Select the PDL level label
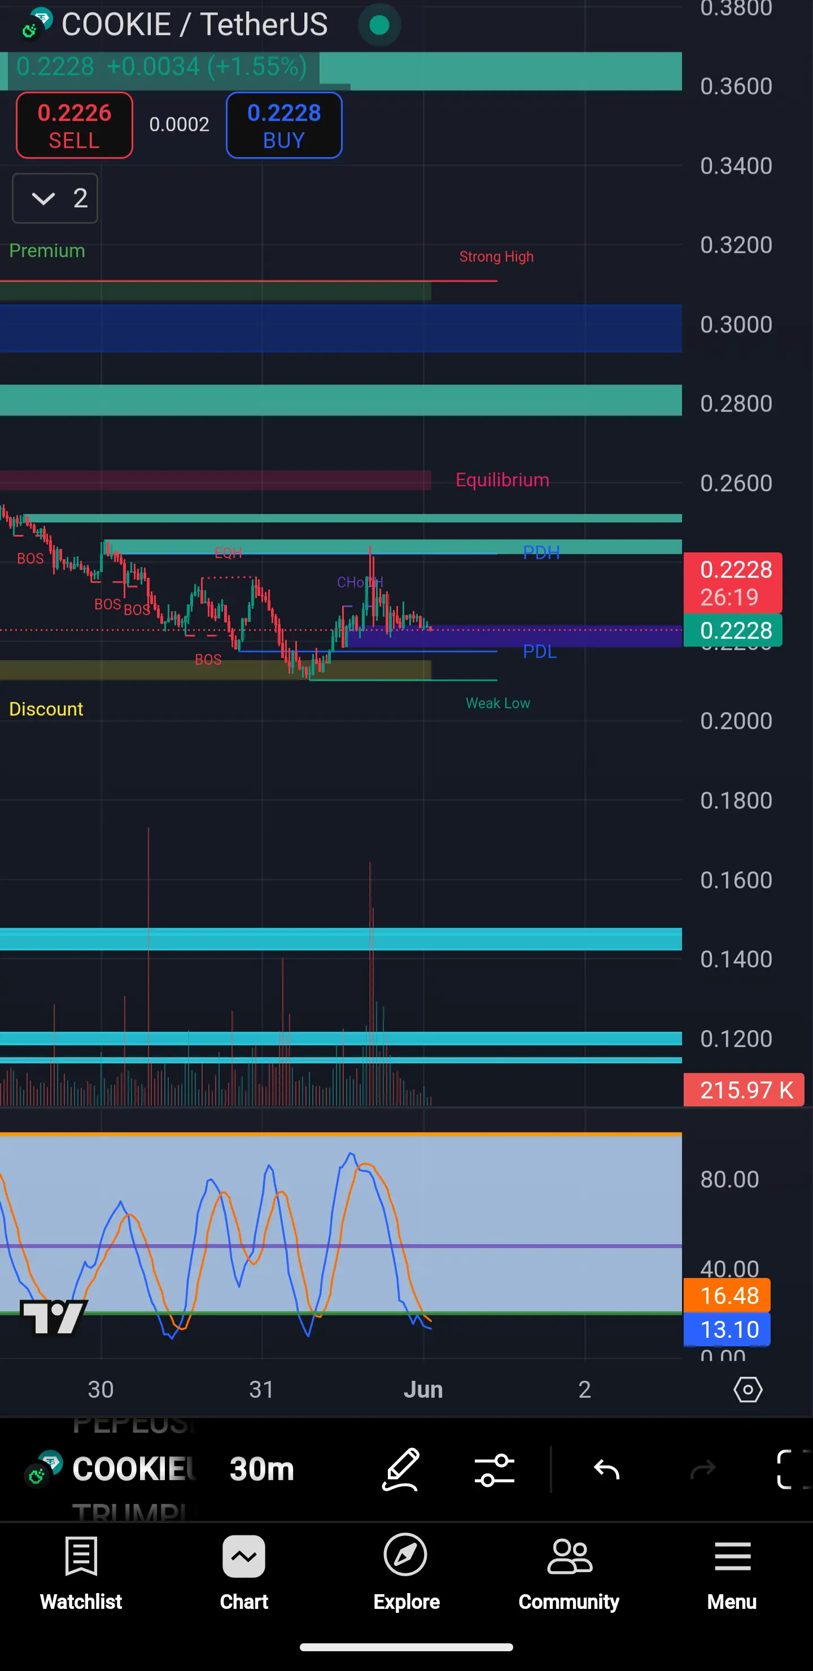 click(x=540, y=651)
